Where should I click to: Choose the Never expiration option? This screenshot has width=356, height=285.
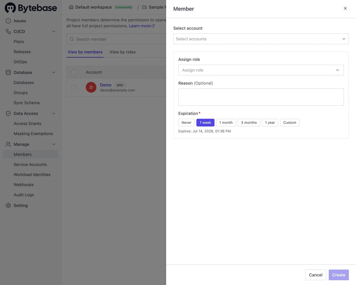point(187,123)
